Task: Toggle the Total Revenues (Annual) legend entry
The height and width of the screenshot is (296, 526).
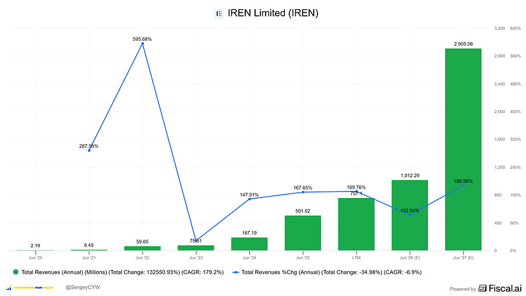Action: [118, 272]
